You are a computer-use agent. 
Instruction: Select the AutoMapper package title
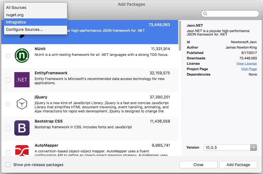46,145
